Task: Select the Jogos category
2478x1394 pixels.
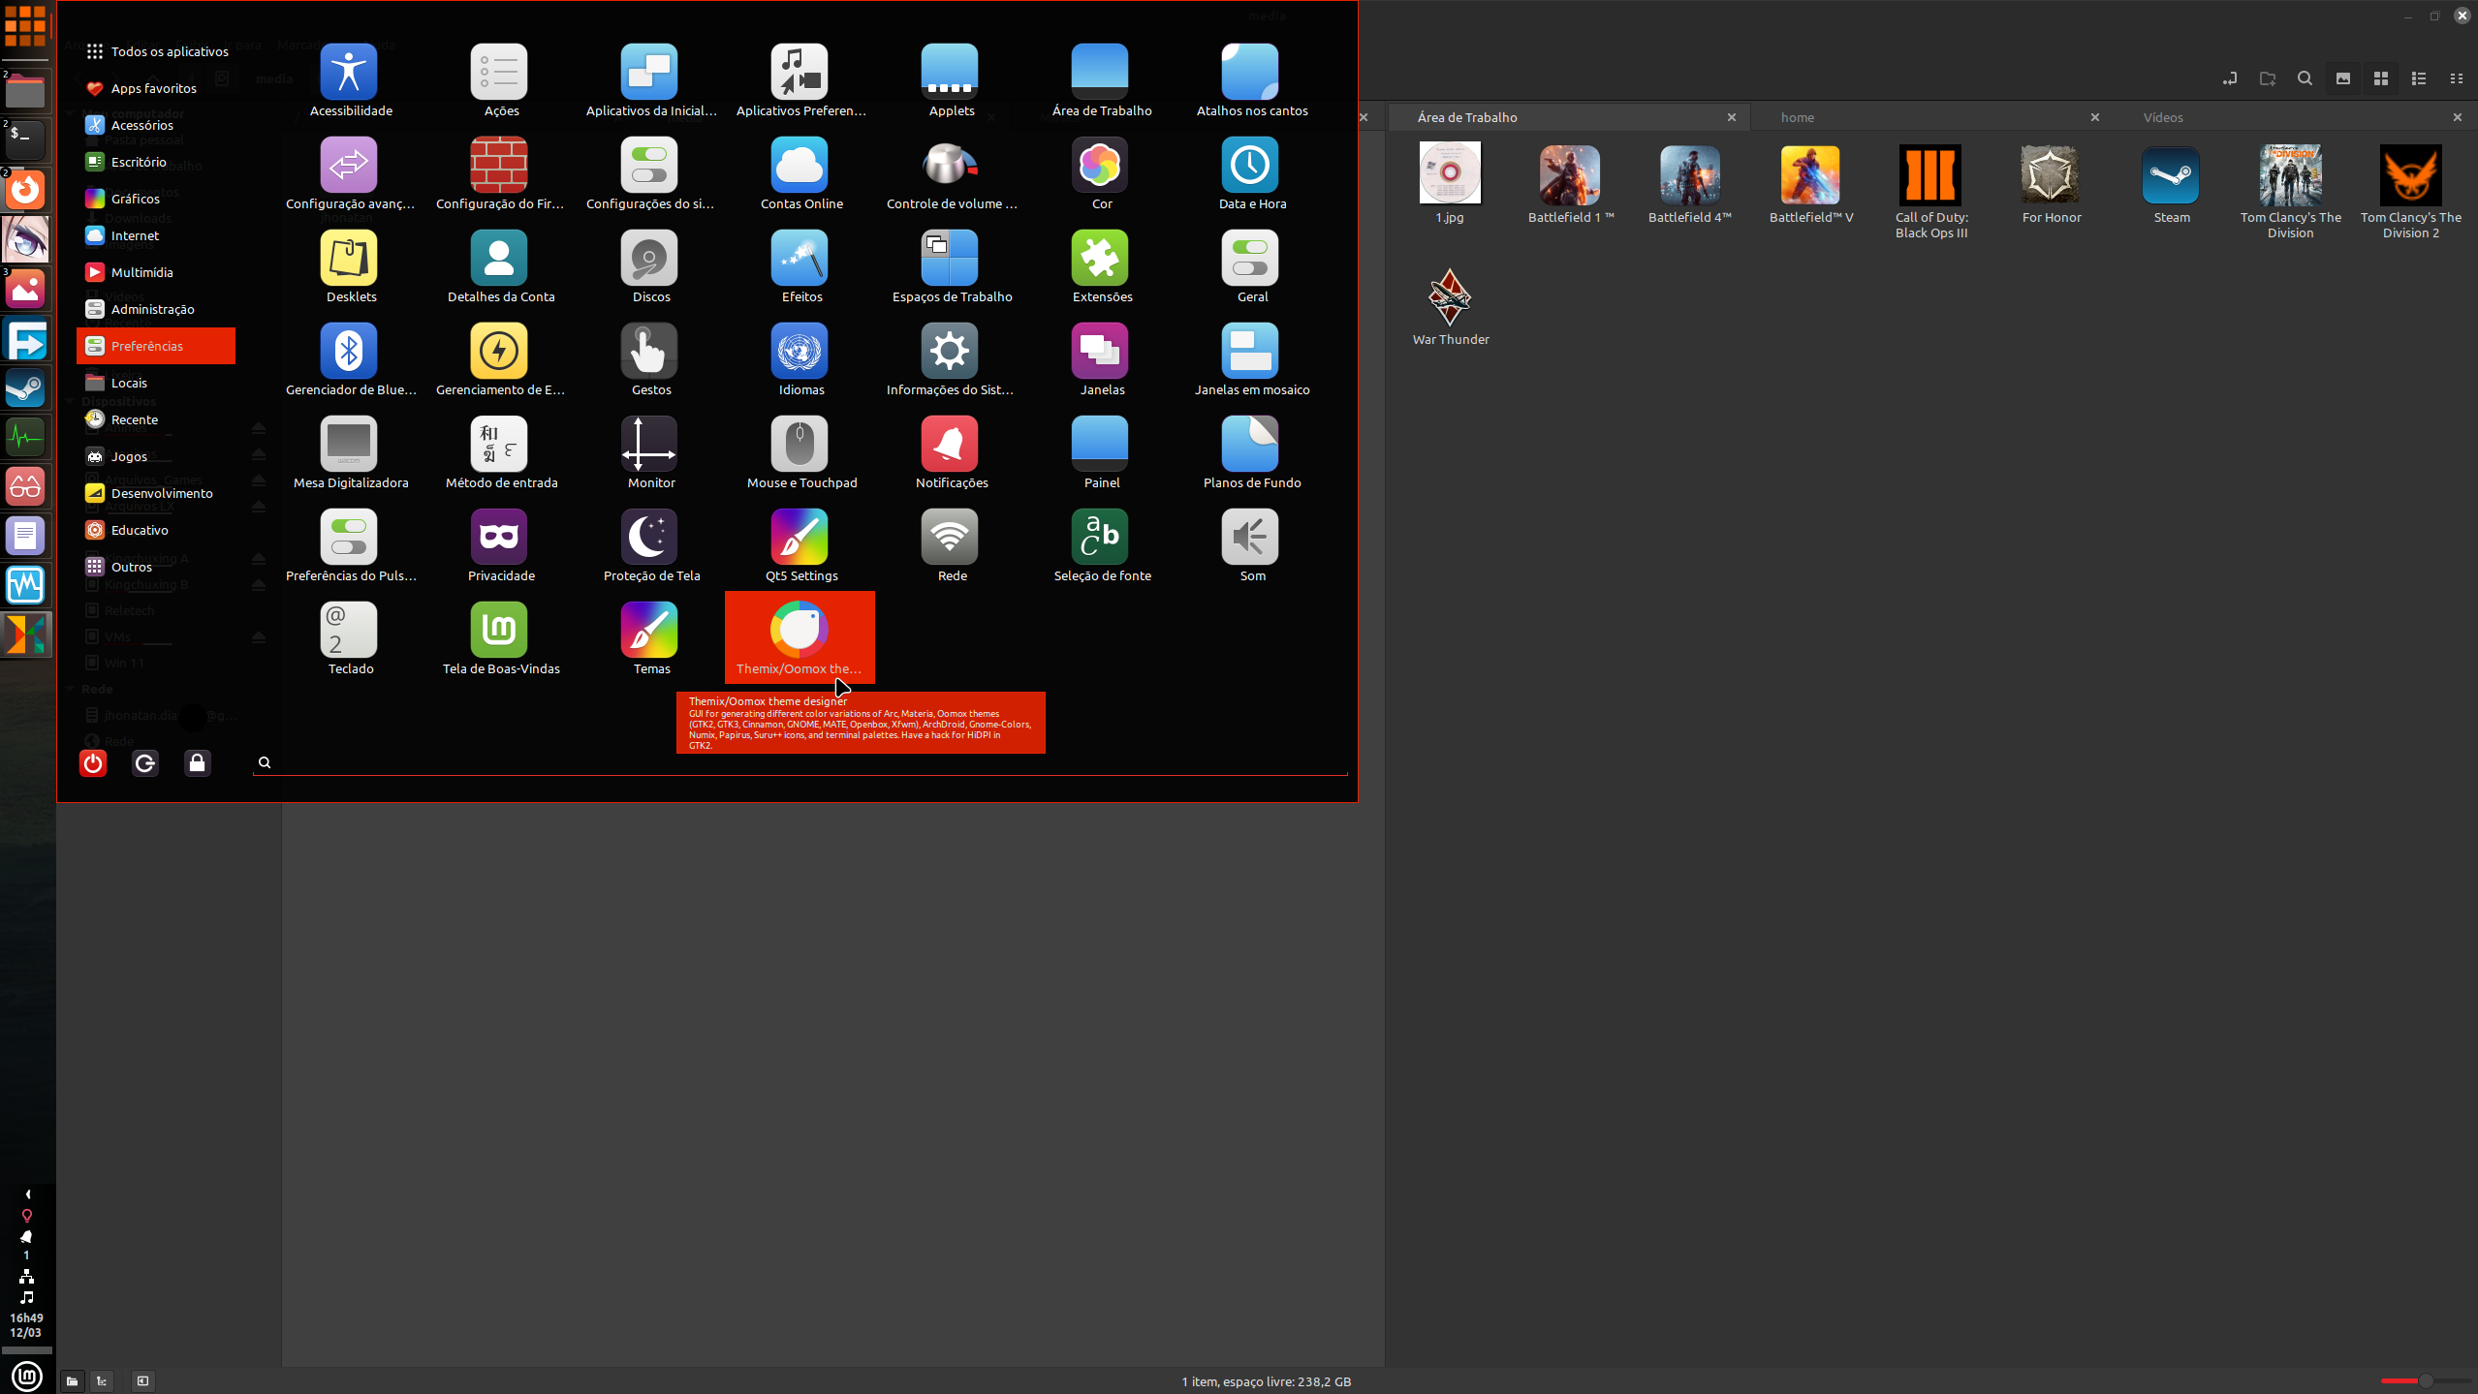Action: point(129,456)
